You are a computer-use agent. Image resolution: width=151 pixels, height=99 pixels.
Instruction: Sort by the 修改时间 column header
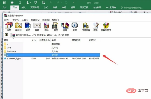pyautogui.click(x=79, y=40)
